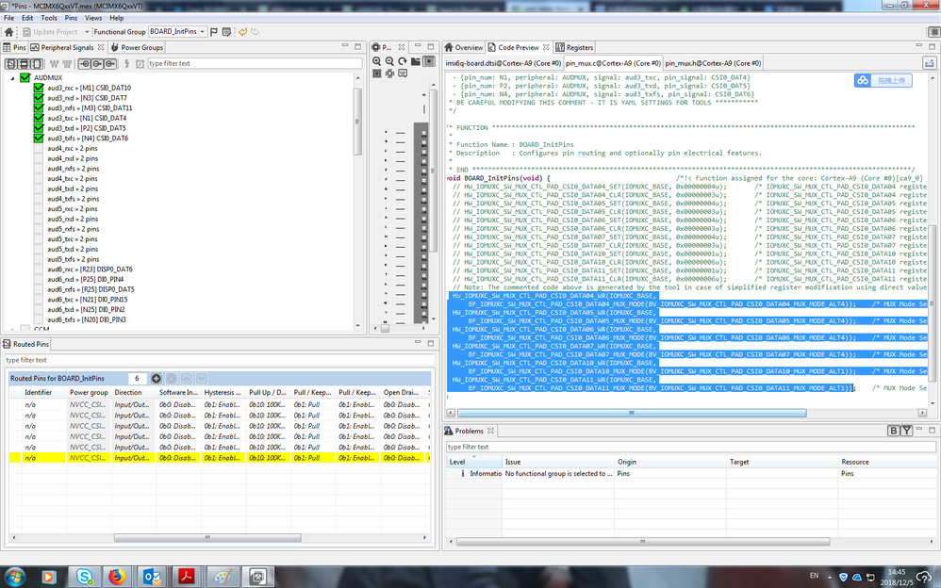
Task: Click the peripheral signals vertical scrollbar thumb
Action: [357, 122]
